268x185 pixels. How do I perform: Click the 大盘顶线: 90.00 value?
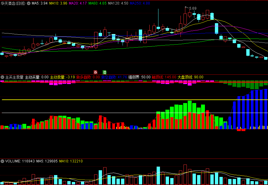click(190, 77)
